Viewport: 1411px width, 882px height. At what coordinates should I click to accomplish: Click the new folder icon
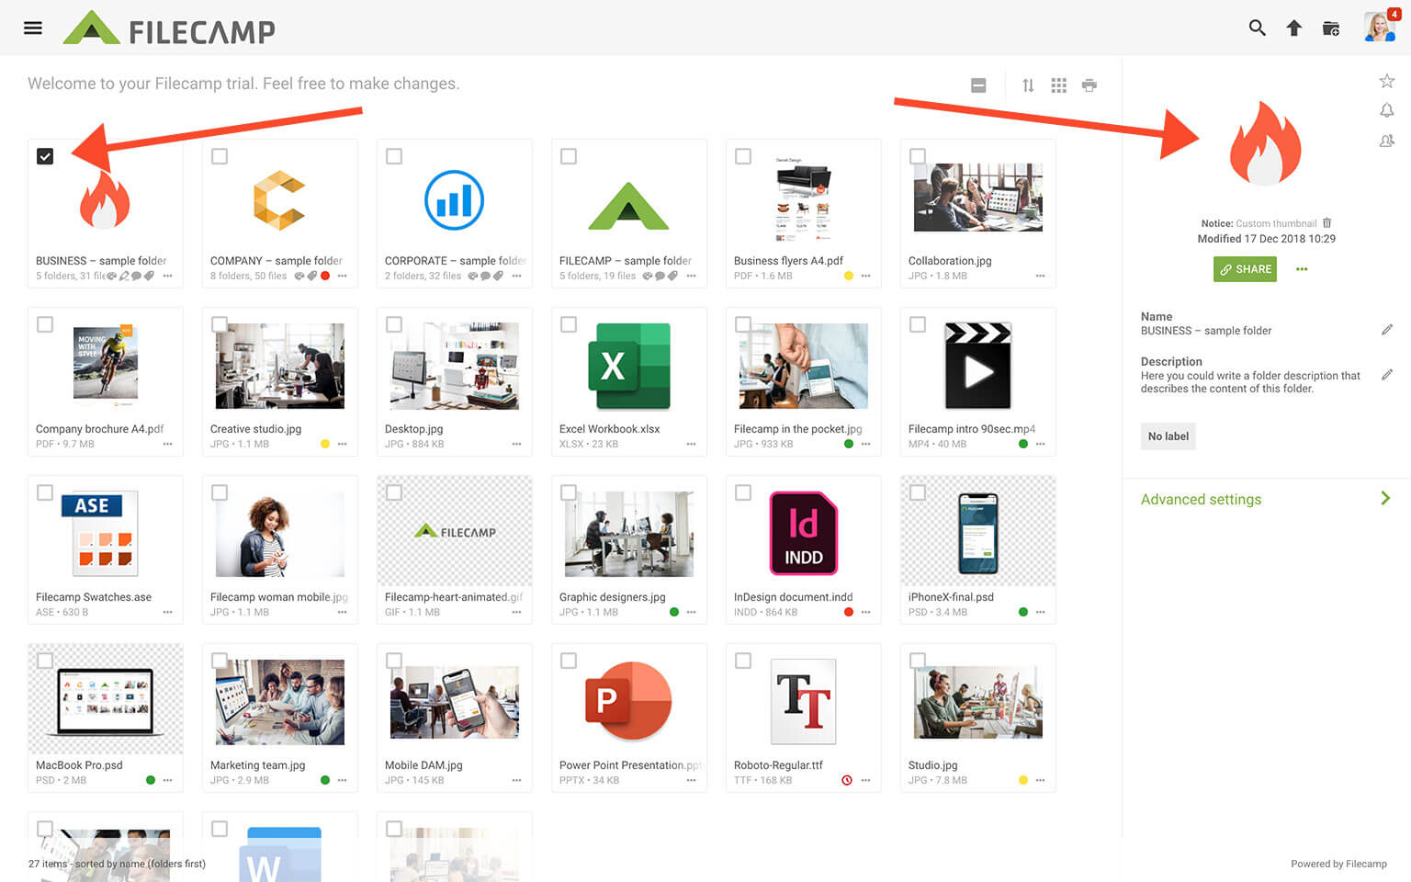point(1330,28)
